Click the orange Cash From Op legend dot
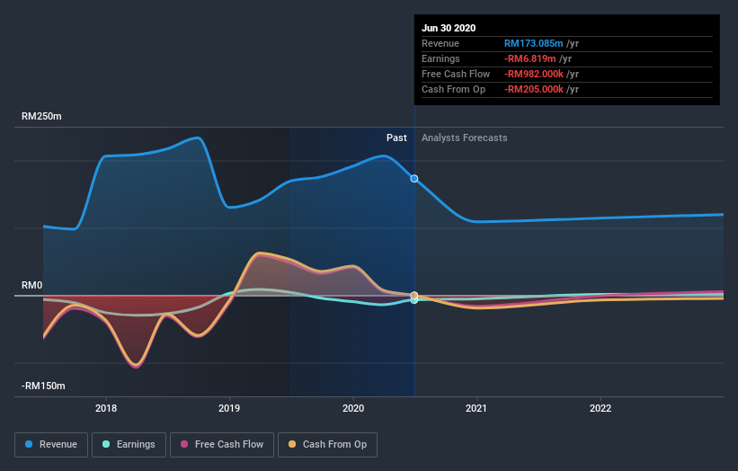Image resolution: width=738 pixels, height=471 pixels. point(292,444)
